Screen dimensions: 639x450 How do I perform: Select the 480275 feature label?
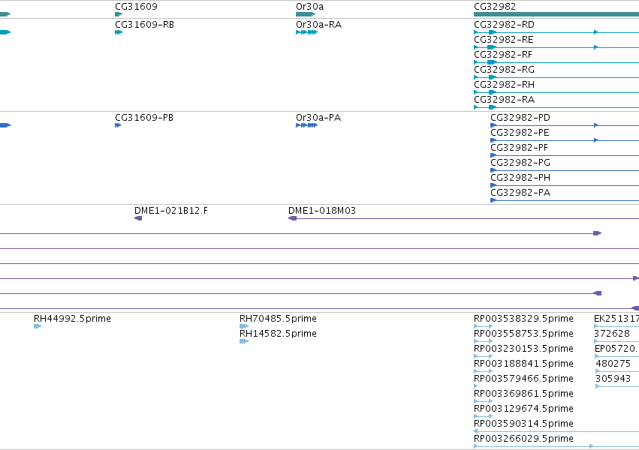click(613, 364)
